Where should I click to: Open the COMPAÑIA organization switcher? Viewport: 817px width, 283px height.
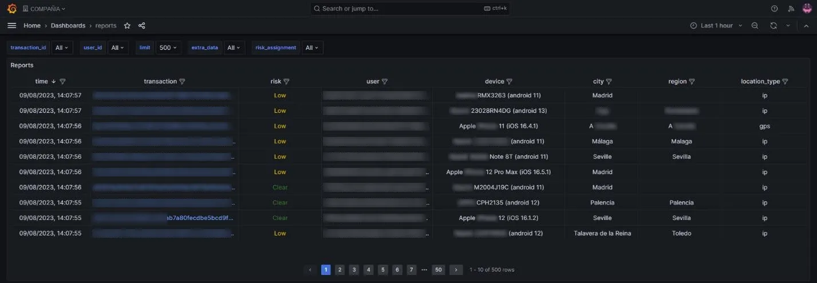[44, 9]
